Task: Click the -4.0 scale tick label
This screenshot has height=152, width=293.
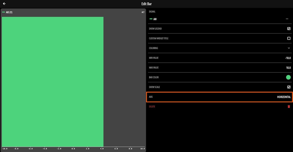Action: (x=45, y=149)
